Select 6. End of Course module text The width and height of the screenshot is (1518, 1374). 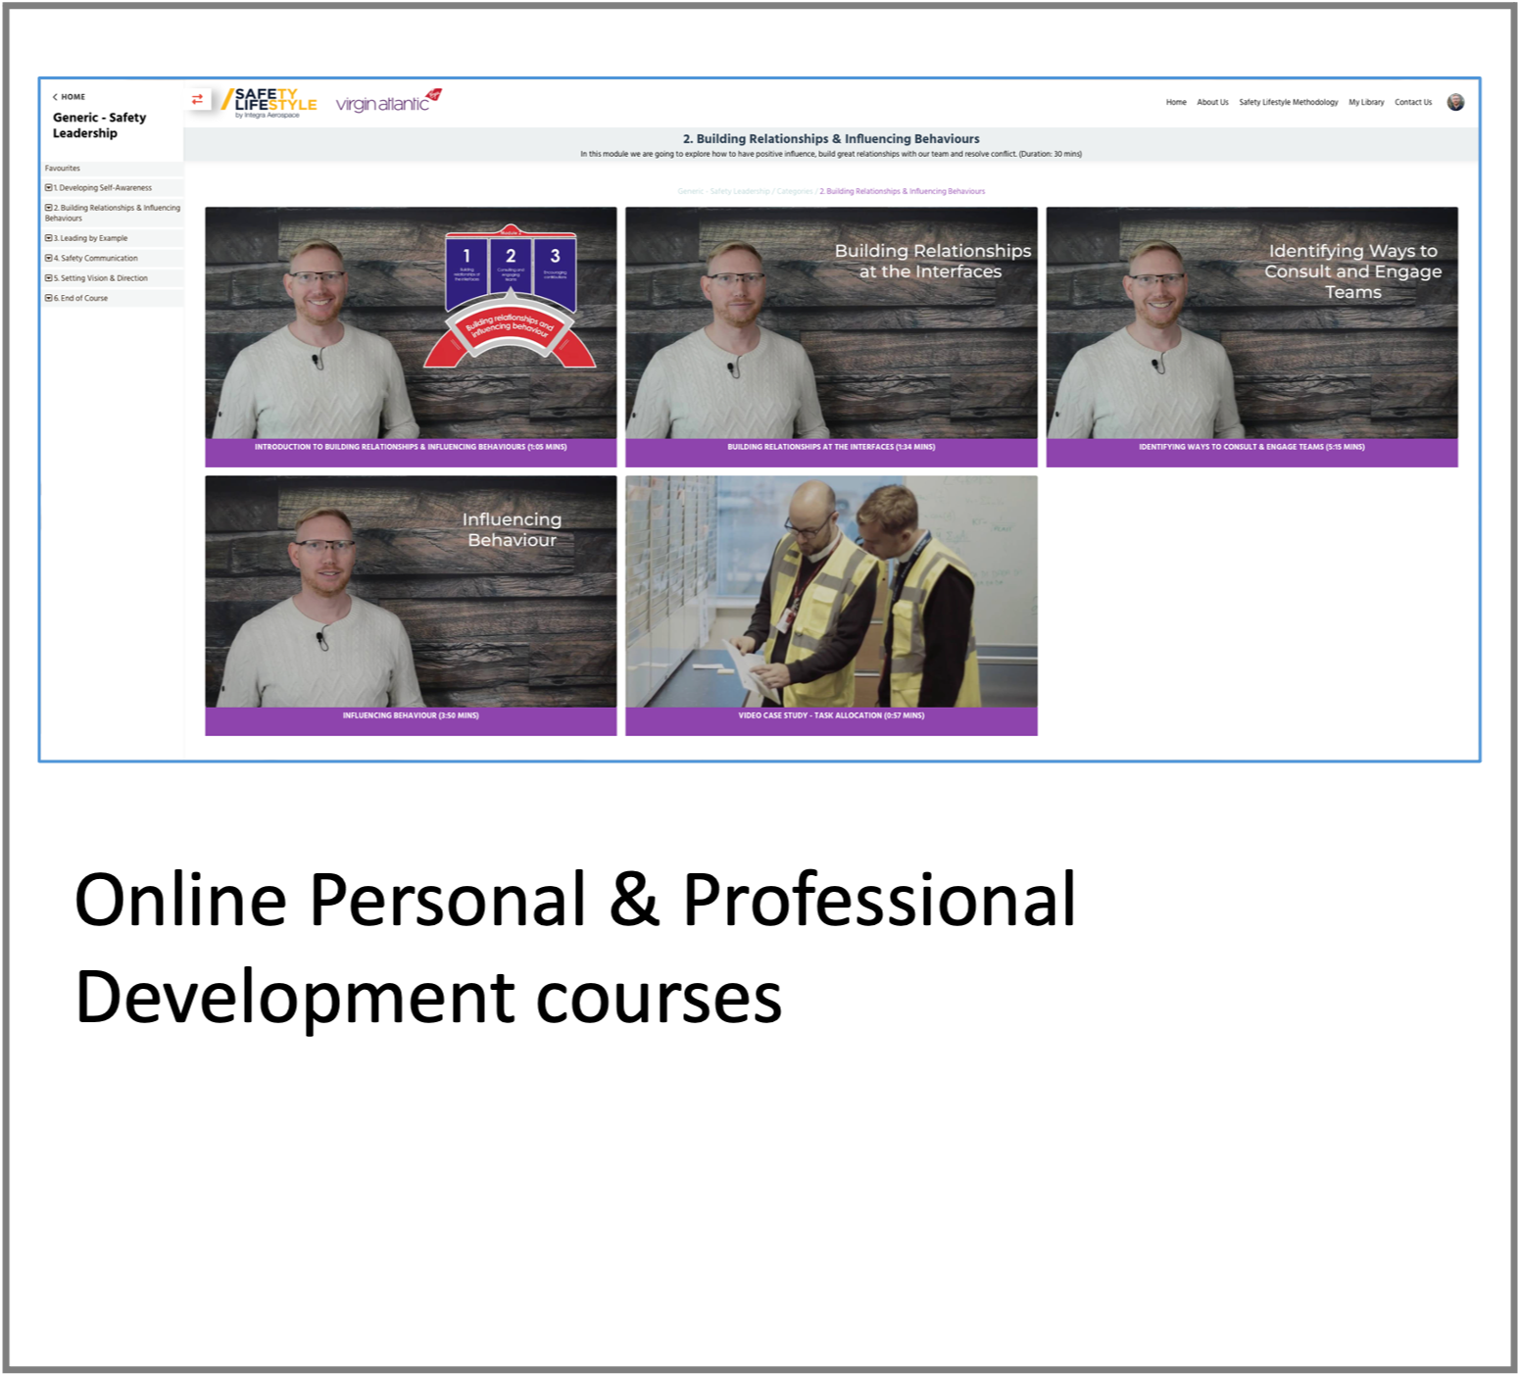[x=81, y=298]
